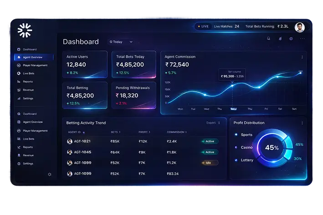The height and width of the screenshot is (215, 323).
Task: Open Player Management in the upper sidebar
Action: [35, 65]
